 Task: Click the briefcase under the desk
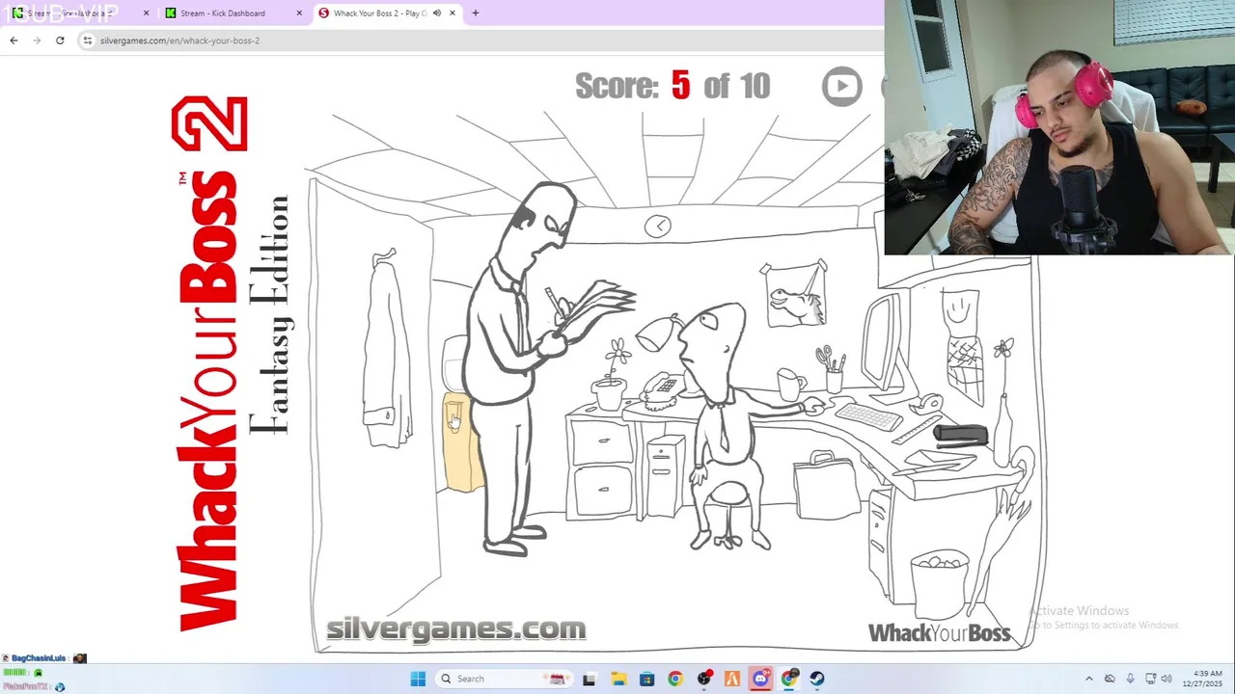point(826,485)
